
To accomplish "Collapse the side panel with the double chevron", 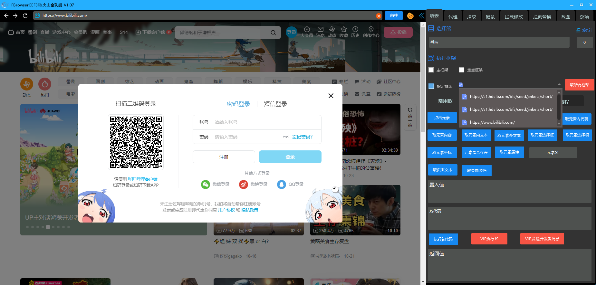I will coord(421,16).
